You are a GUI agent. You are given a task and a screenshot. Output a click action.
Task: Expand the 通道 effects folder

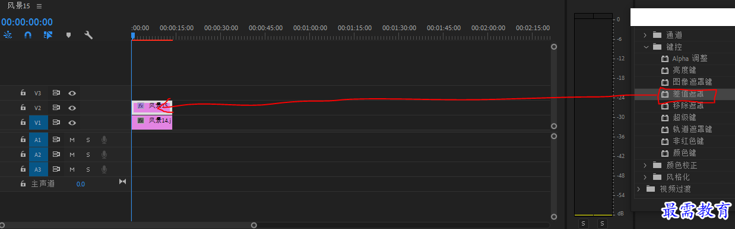(x=645, y=35)
